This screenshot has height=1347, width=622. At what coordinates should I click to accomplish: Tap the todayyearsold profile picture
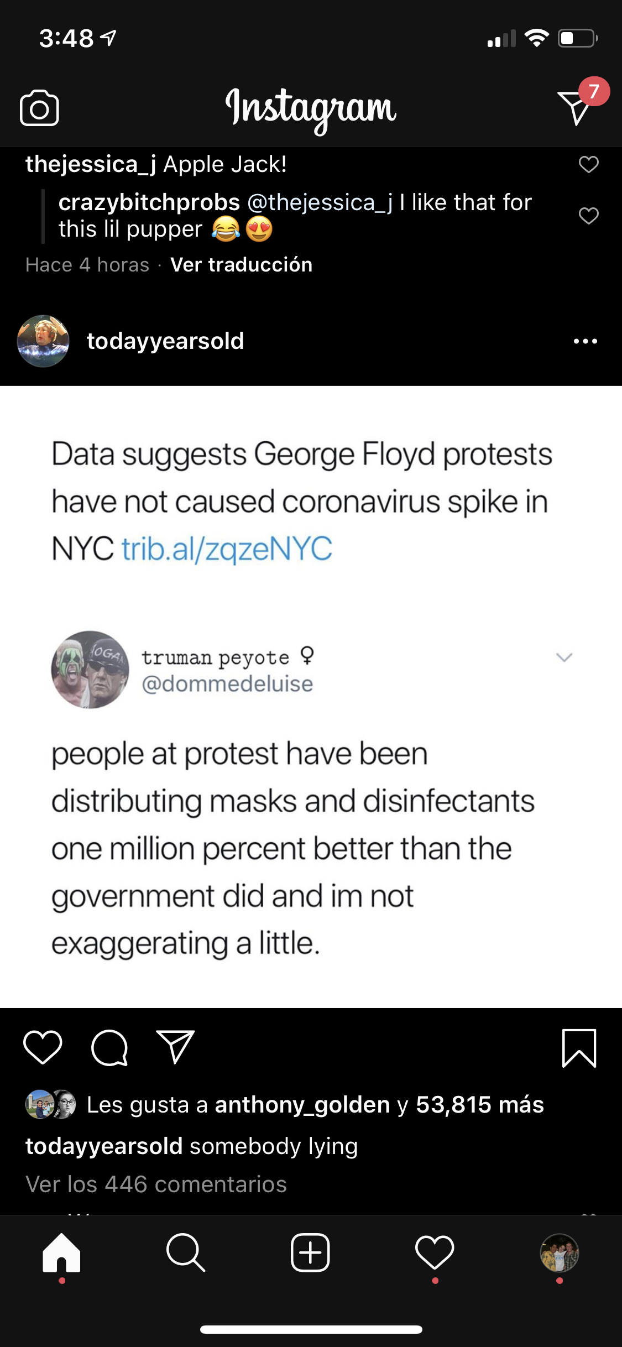pos(43,341)
